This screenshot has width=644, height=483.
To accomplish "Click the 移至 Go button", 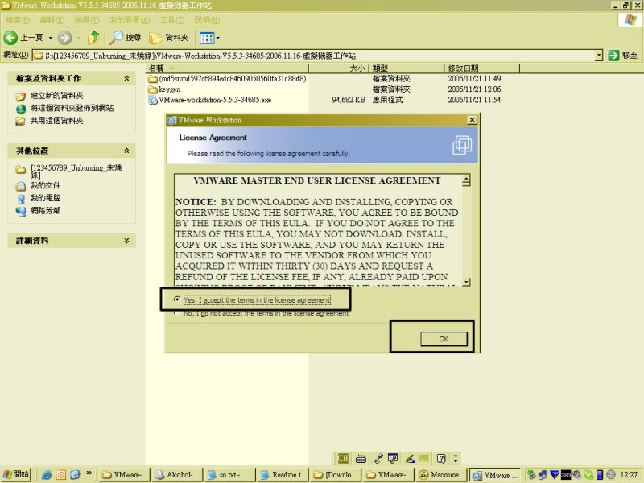I will pyautogui.click(x=622, y=55).
